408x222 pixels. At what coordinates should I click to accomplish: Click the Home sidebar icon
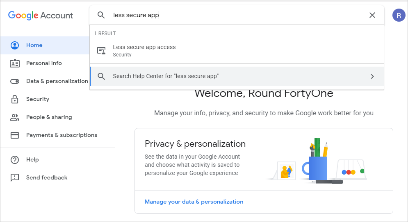pos(15,45)
